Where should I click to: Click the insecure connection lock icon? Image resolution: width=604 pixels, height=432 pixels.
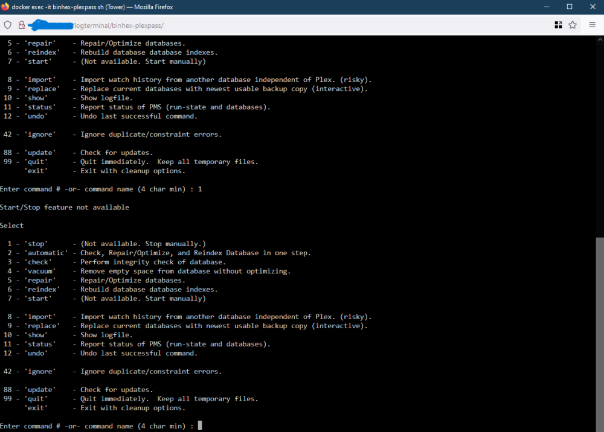coord(22,25)
